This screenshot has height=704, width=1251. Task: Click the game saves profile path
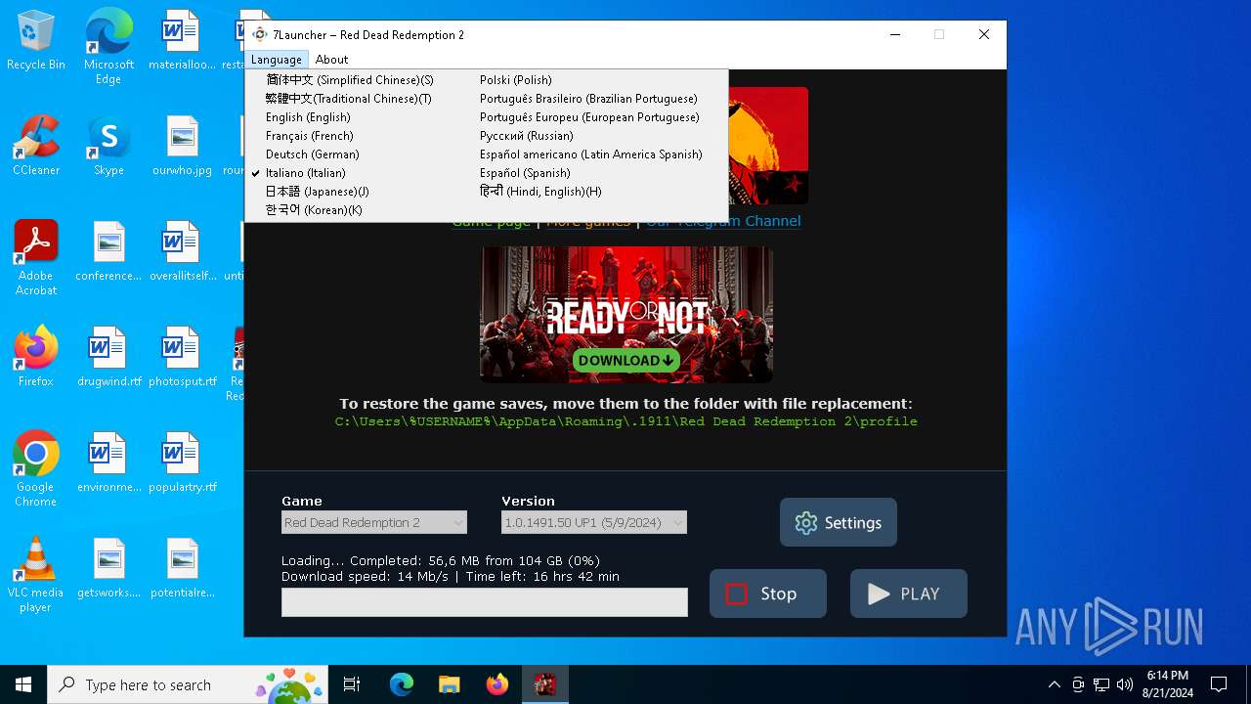pos(626,421)
